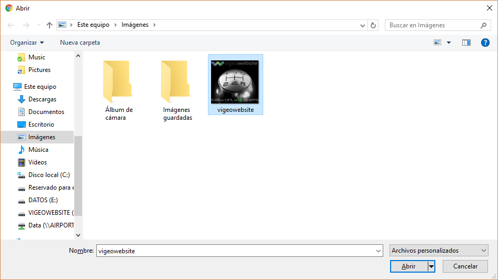The image size is (498, 280).
Task: Open help with the question mark icon
Action: [485, 43]
